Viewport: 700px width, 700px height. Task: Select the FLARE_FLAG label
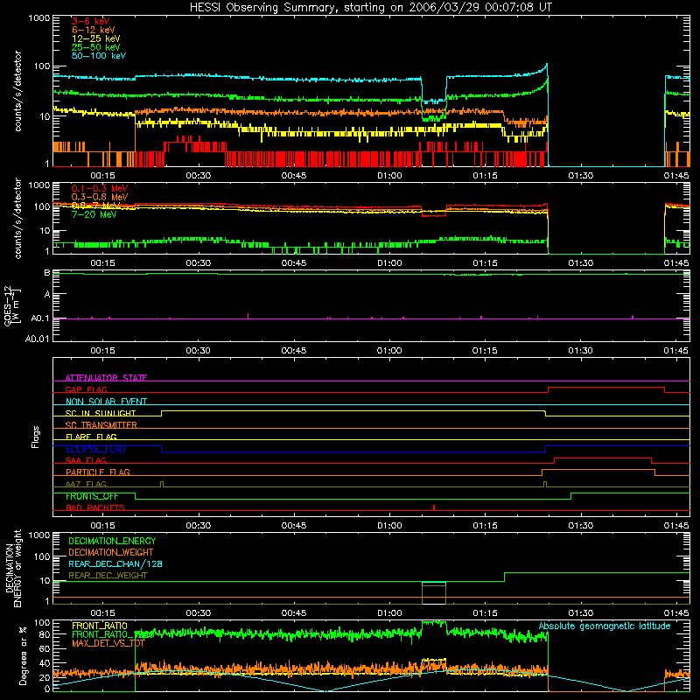point(91,437)
